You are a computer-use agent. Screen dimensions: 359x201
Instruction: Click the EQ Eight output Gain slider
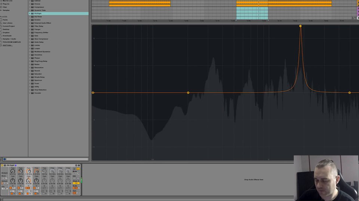pos(76,193)
